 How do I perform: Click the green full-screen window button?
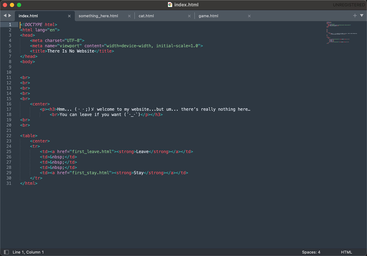tap(19, 5)
